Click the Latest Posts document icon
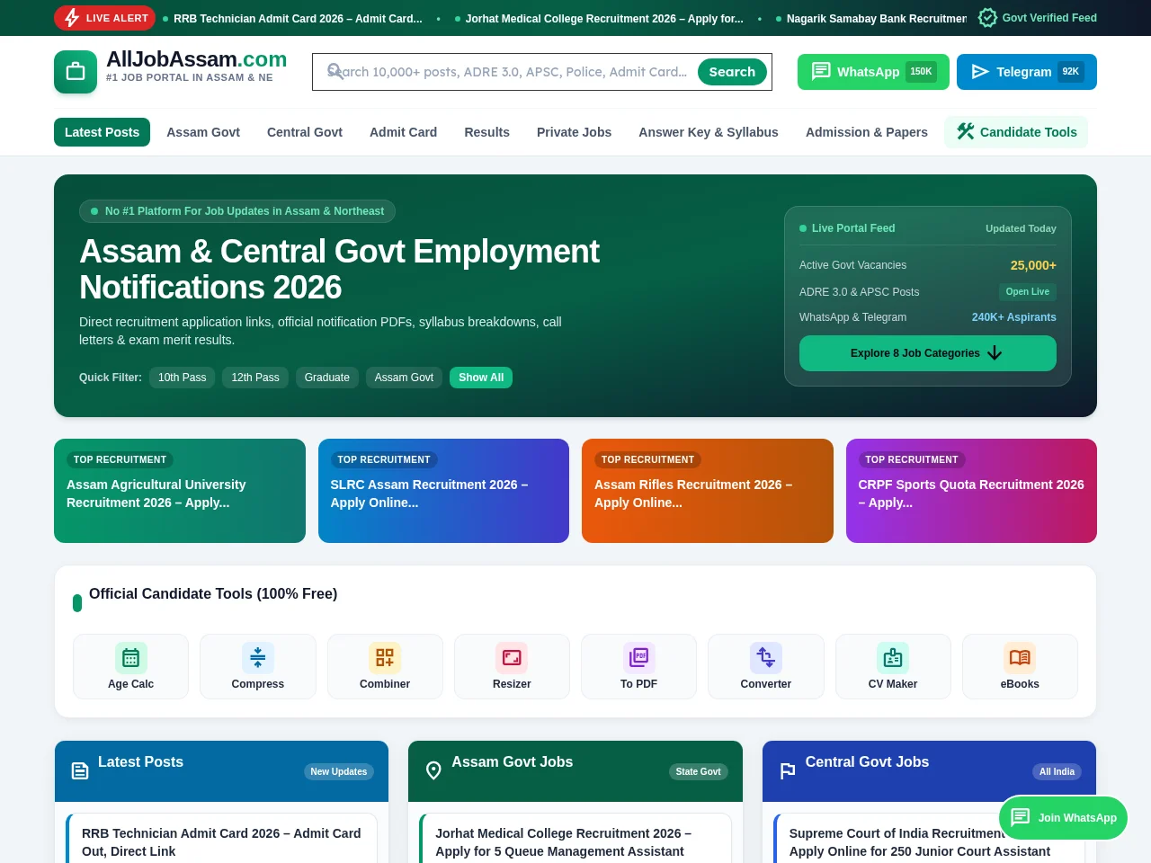The height and width of the screenshot is (863, 1151). [80, 770]
